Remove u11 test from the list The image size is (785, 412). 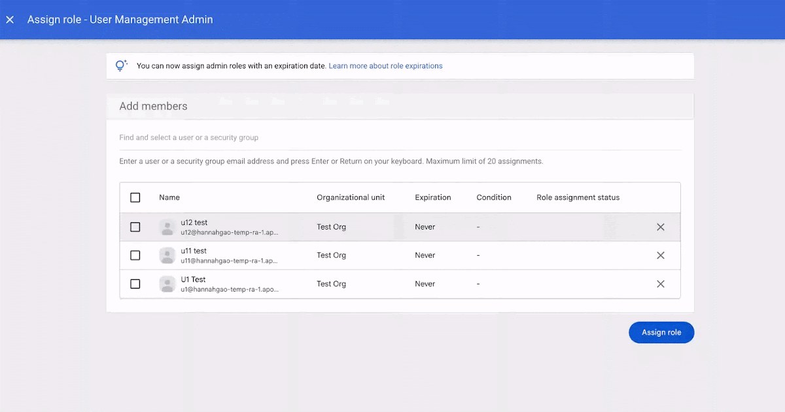coord(661,255)
